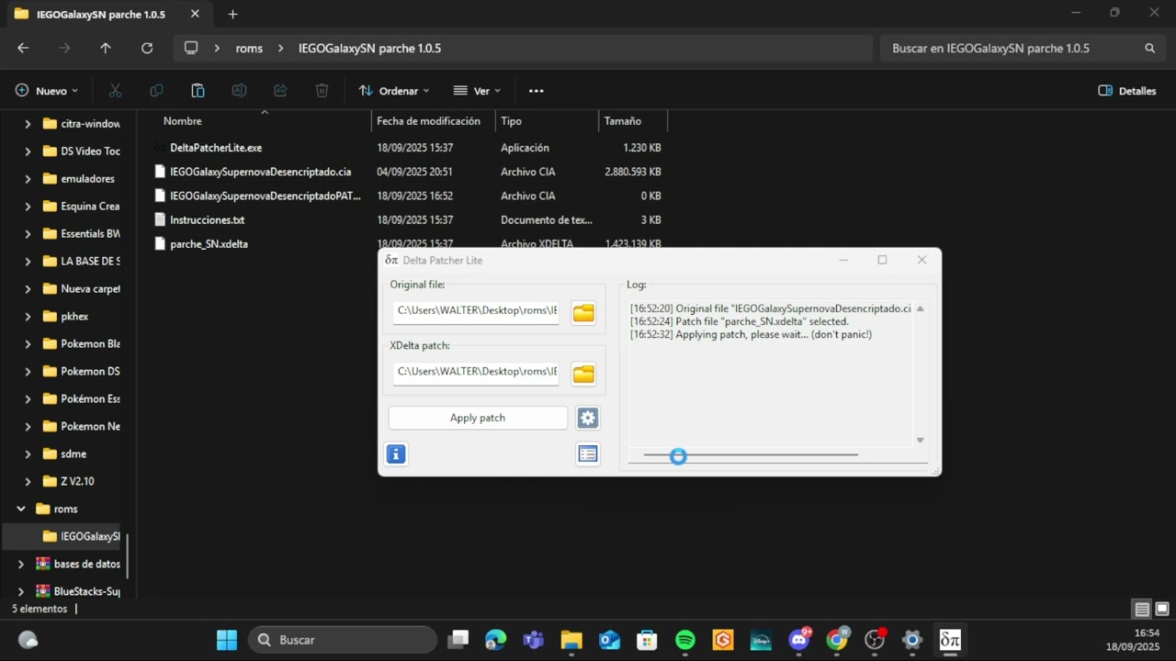Open the Nuevo dropdown menu
The width and height of the screenshot is (1176, 661).
[47, 91]
